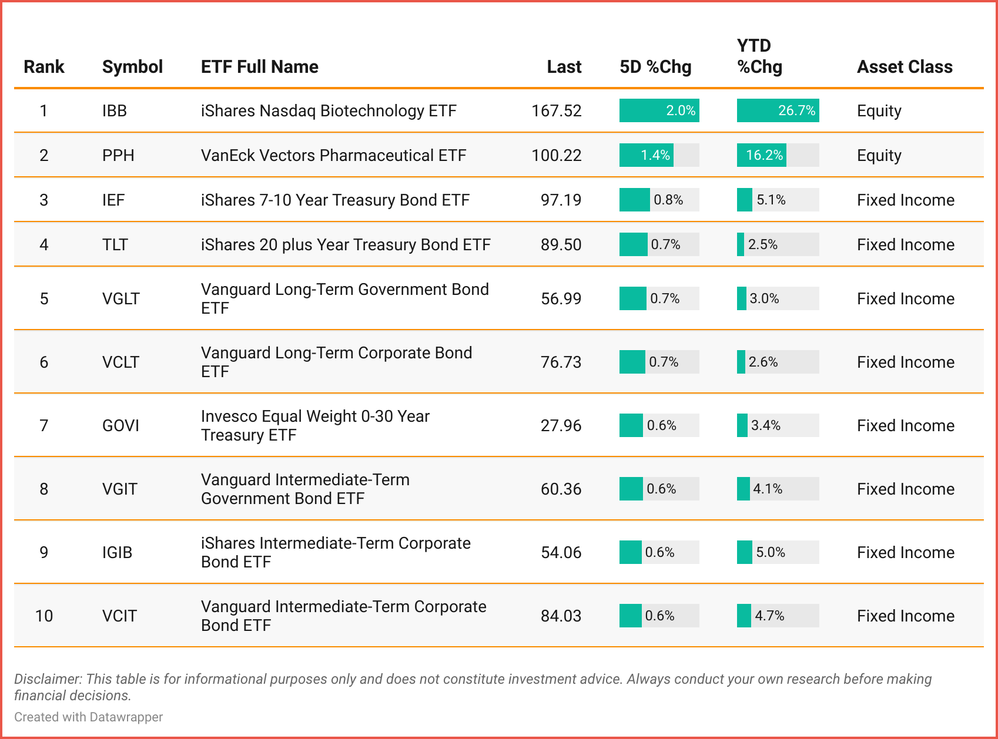998x739 pixels.
Task: Open the Created with Datawrapper link
Action: [89, 717]
